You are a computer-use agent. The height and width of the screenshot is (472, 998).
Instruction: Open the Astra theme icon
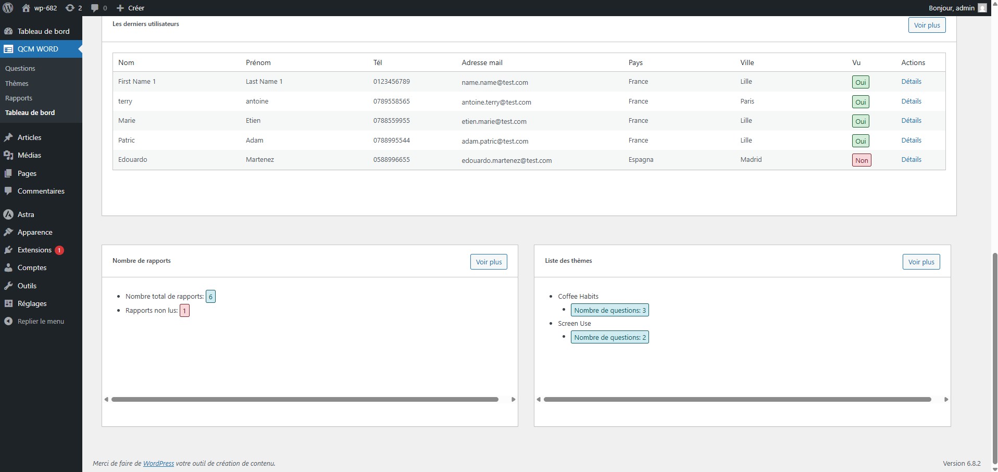pos(8,214)
